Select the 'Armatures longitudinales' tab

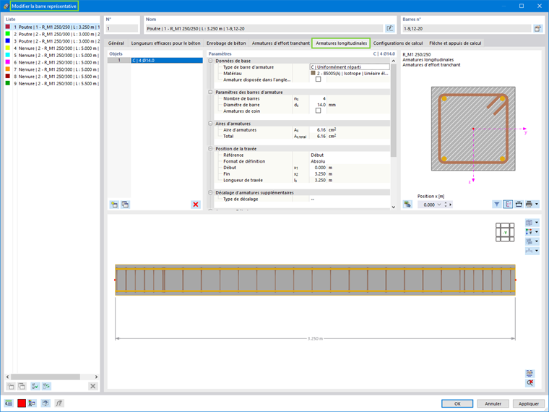341,43
